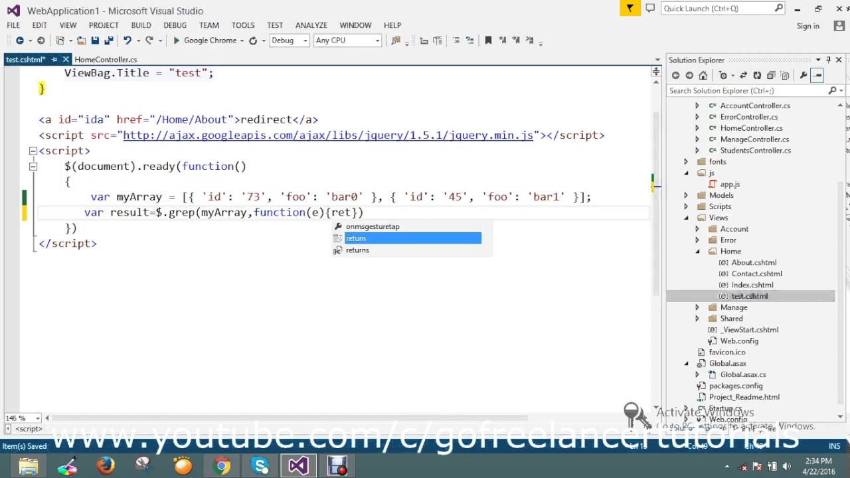The height and width of the screenshot is (478, 850).
Task: Expand the Manage folder
Action: [697, 307]
